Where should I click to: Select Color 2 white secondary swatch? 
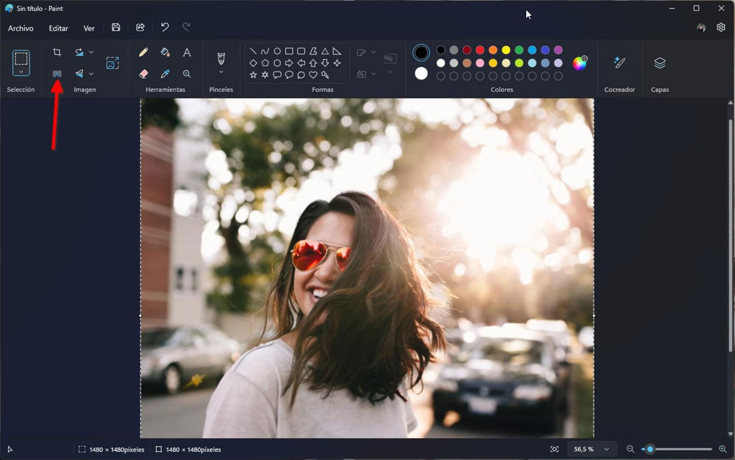pyautogui.click(x=421, y=74)
